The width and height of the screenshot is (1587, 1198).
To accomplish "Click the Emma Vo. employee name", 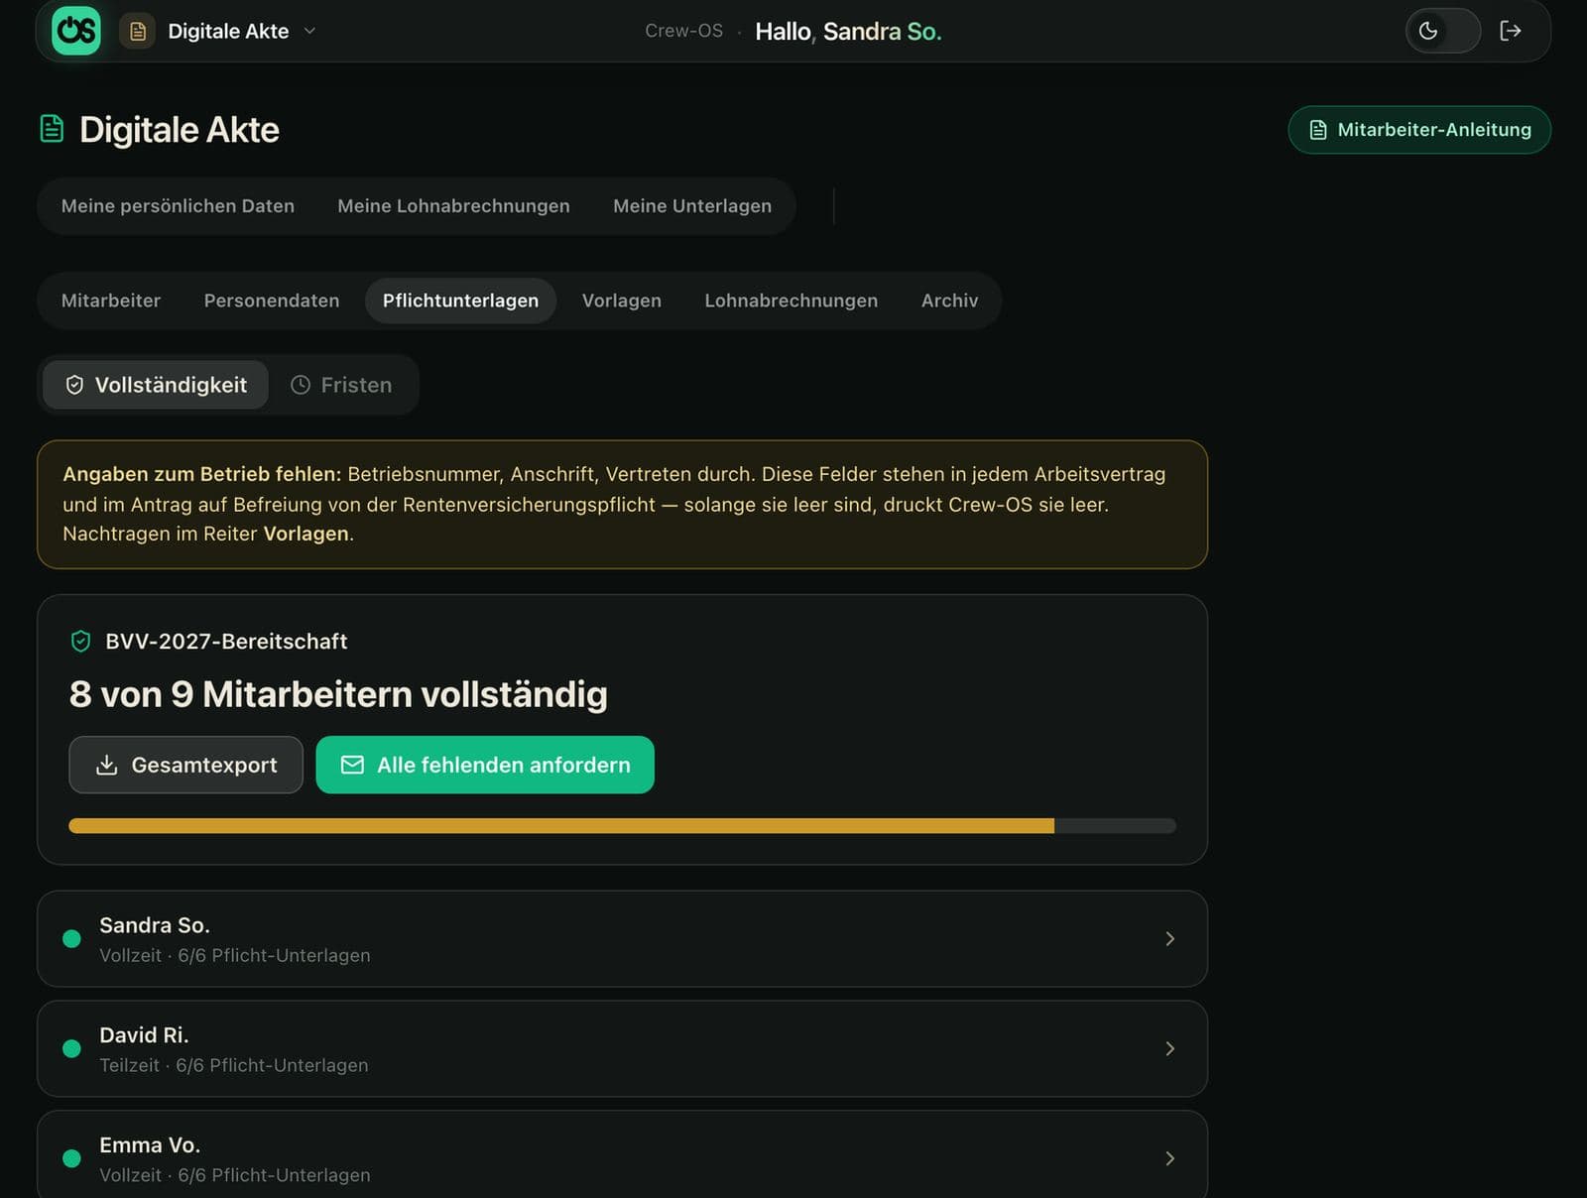I will point(150,1145).
